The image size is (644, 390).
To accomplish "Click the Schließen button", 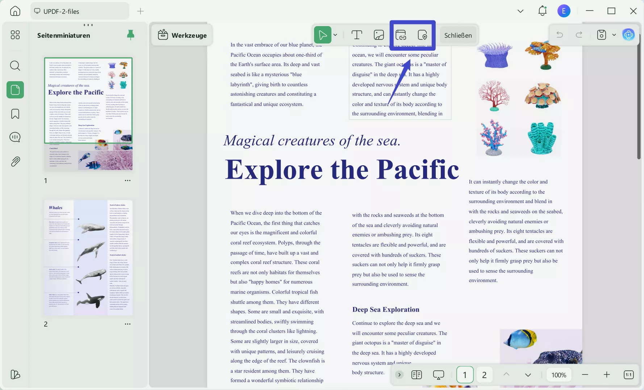I will pyautogui.click(x=458, y=35).
